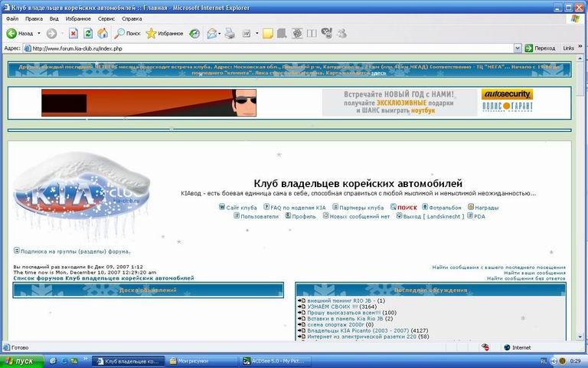Click the Фотоальбом forum link
The width and height of the screenshot is (588, 368).
click(445, 207)
